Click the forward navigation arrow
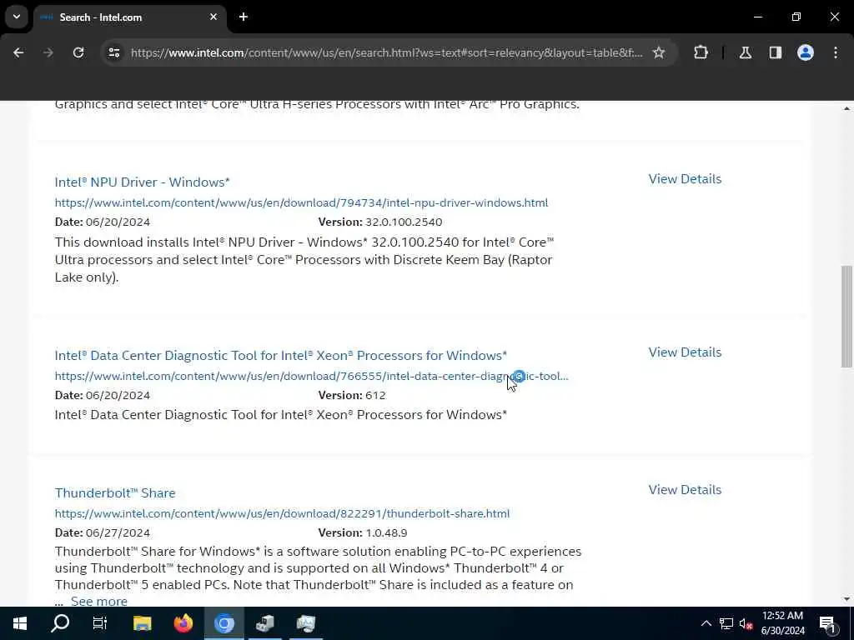The height and width of the screenshot is (640, 854). [x=48, y=52]
